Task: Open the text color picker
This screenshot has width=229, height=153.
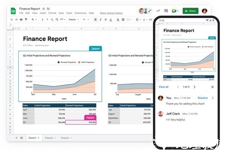Action: pyautogui.click(x=111, y=20)
